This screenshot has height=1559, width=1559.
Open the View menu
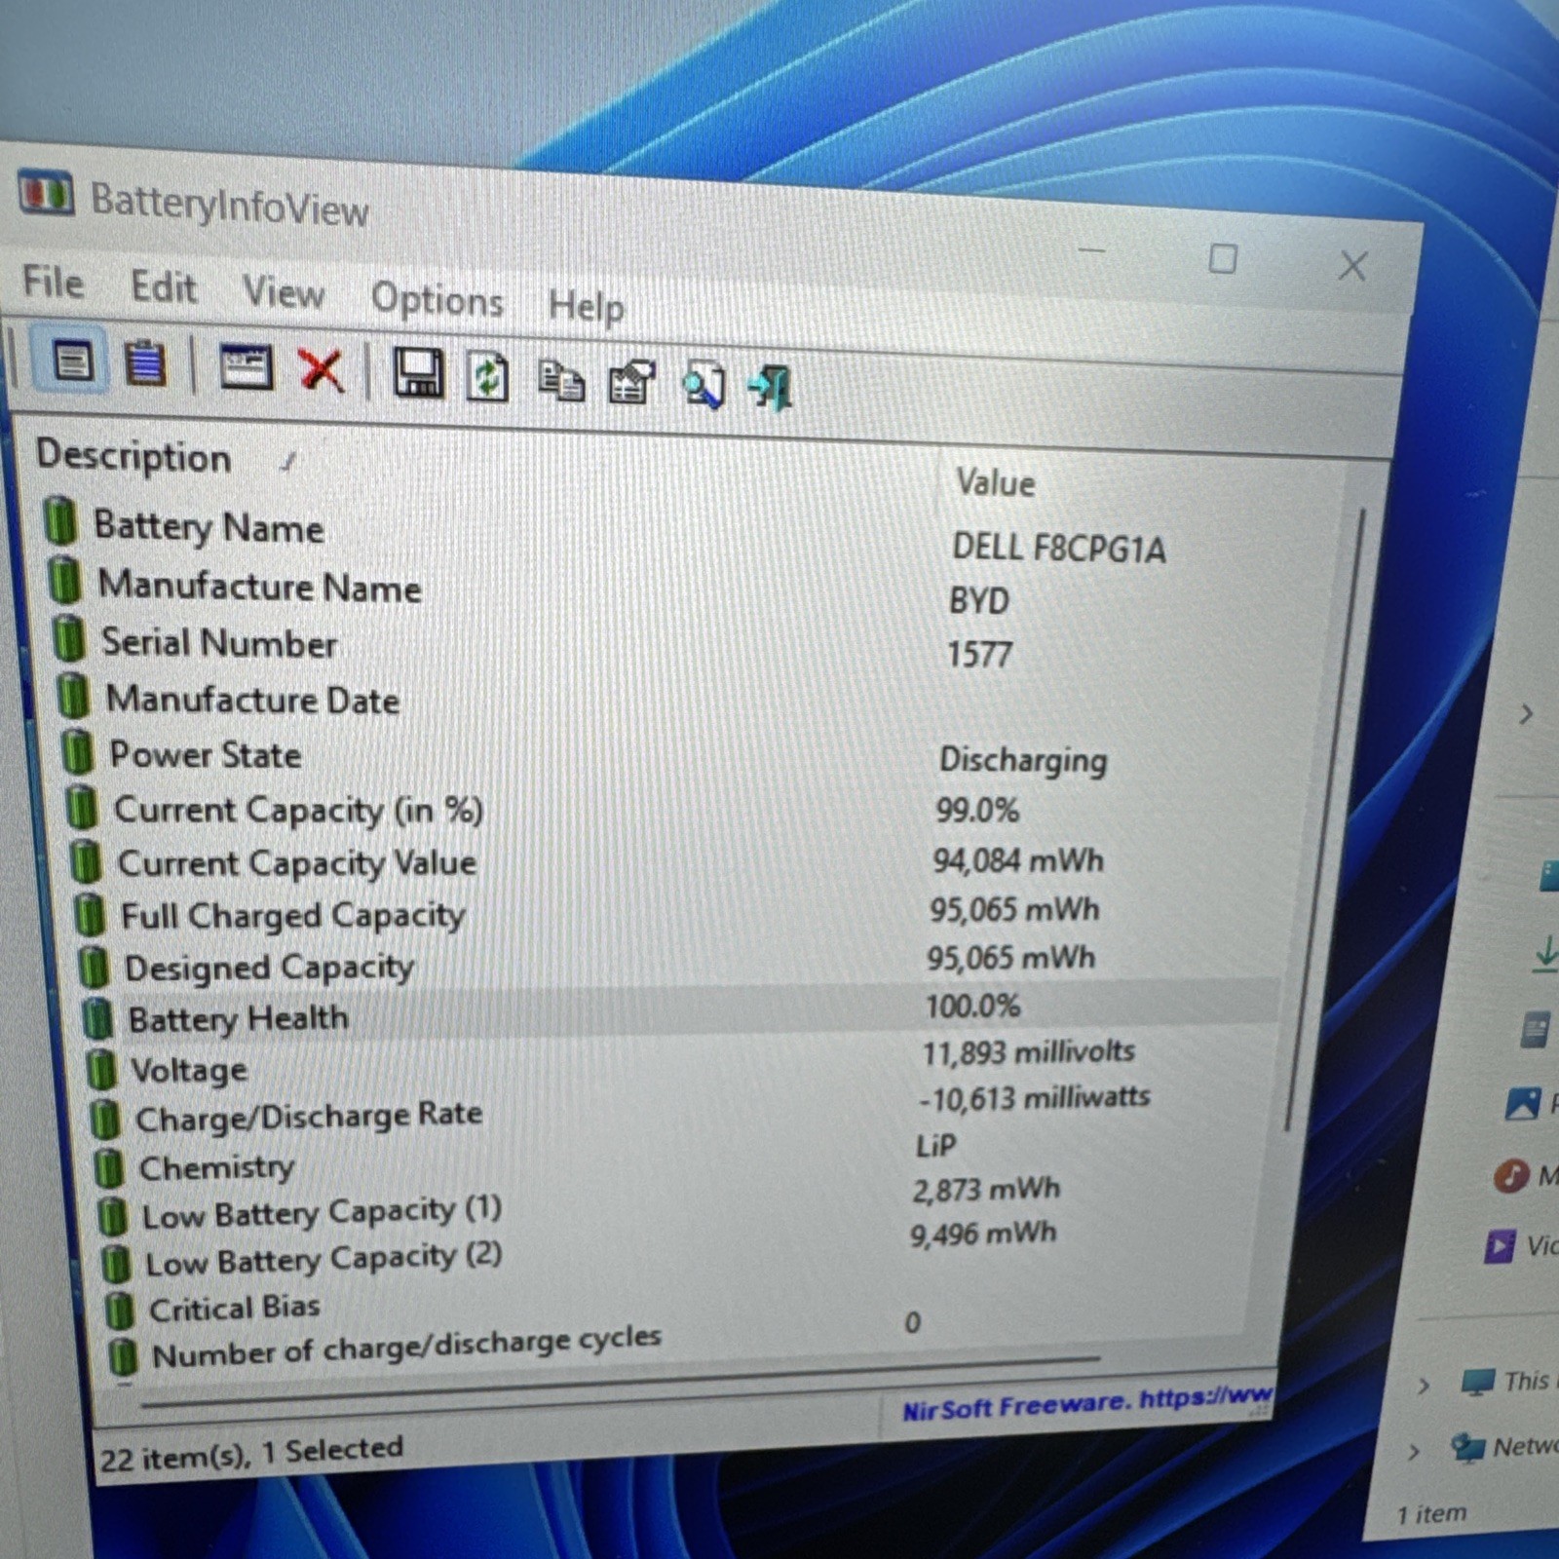(x=283, y=292)
